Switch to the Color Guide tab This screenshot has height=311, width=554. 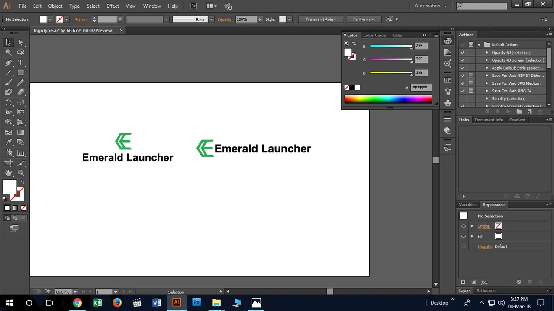[x=374, y=35]
